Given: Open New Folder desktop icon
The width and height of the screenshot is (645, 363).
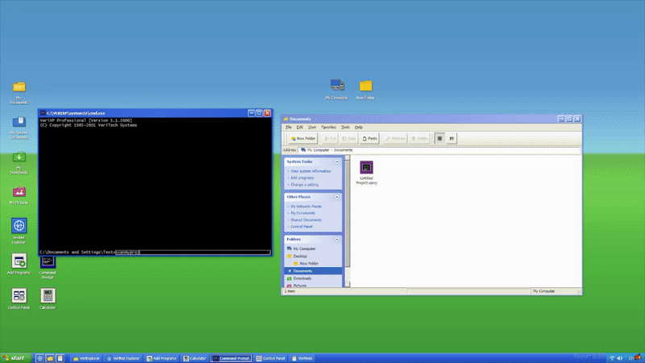Looking at the screenshot, I should [x=365, y=89].
